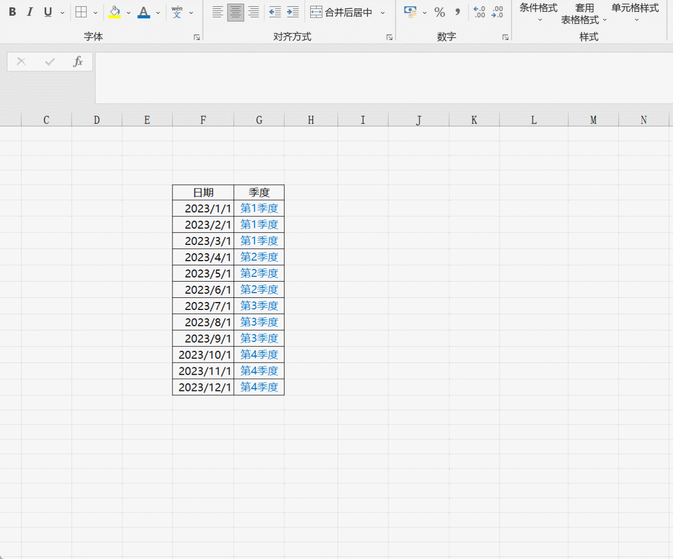This screenshot has height=559, width=673.
Task: Click the insert function fx icon
Action: tap(78, 61)
